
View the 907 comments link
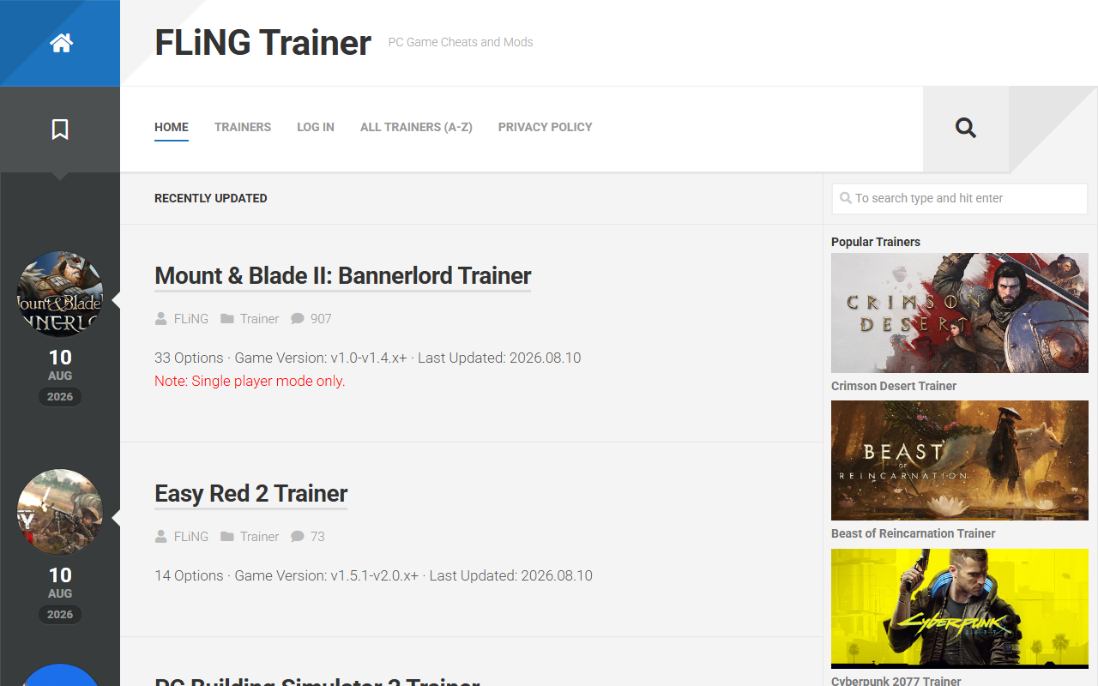[321, 319]
